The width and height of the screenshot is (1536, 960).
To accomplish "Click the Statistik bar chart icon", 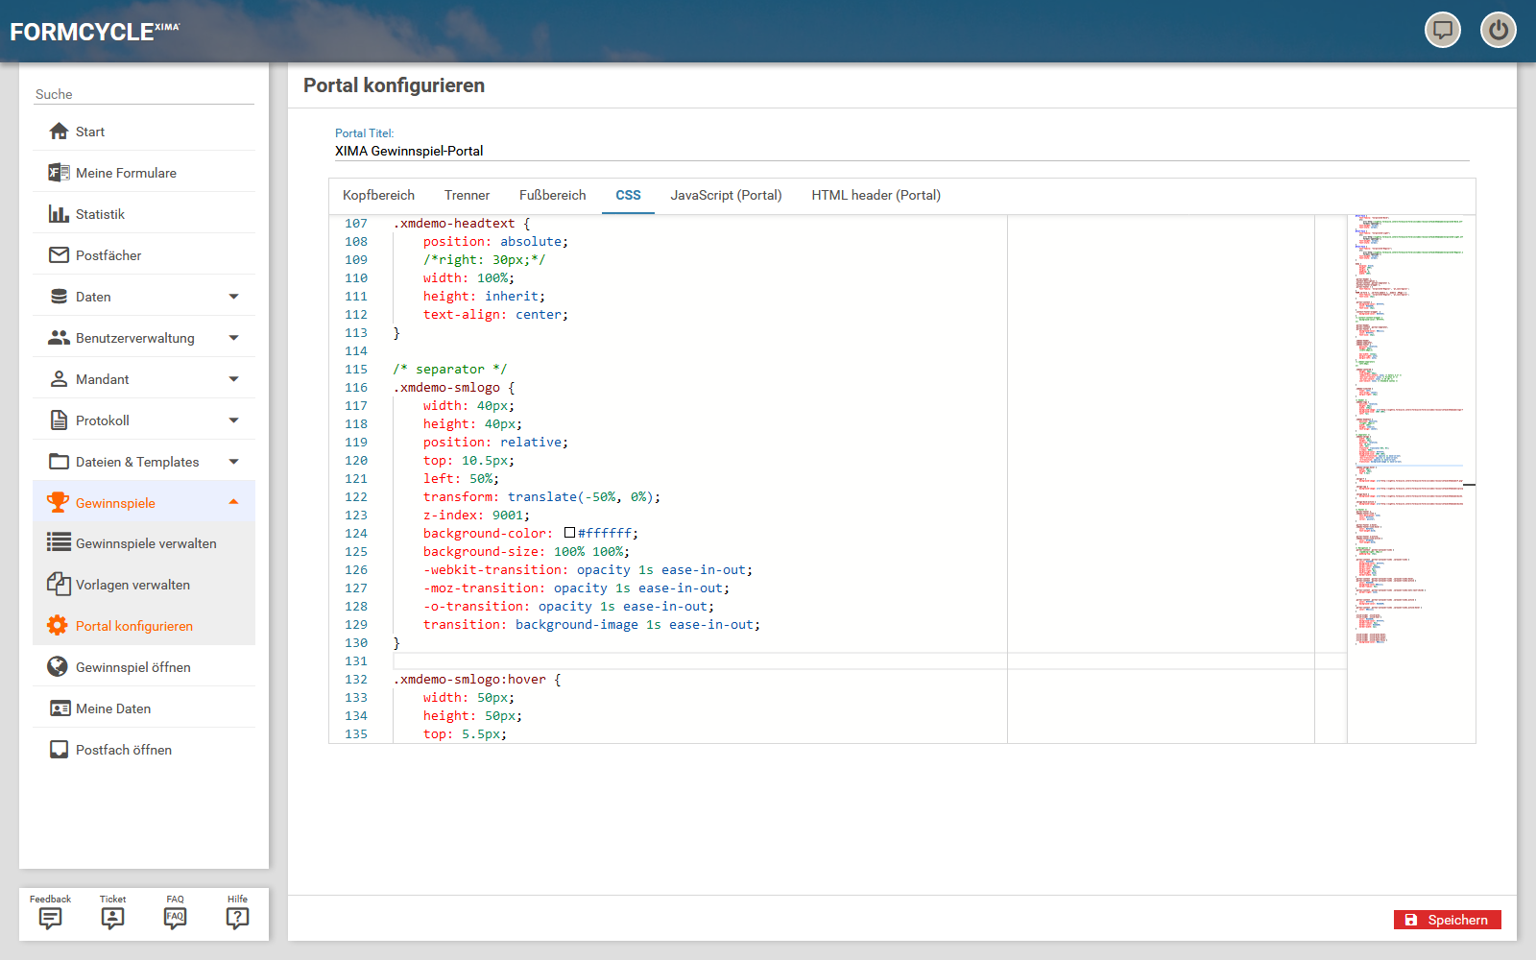I will tap(59, 214).
